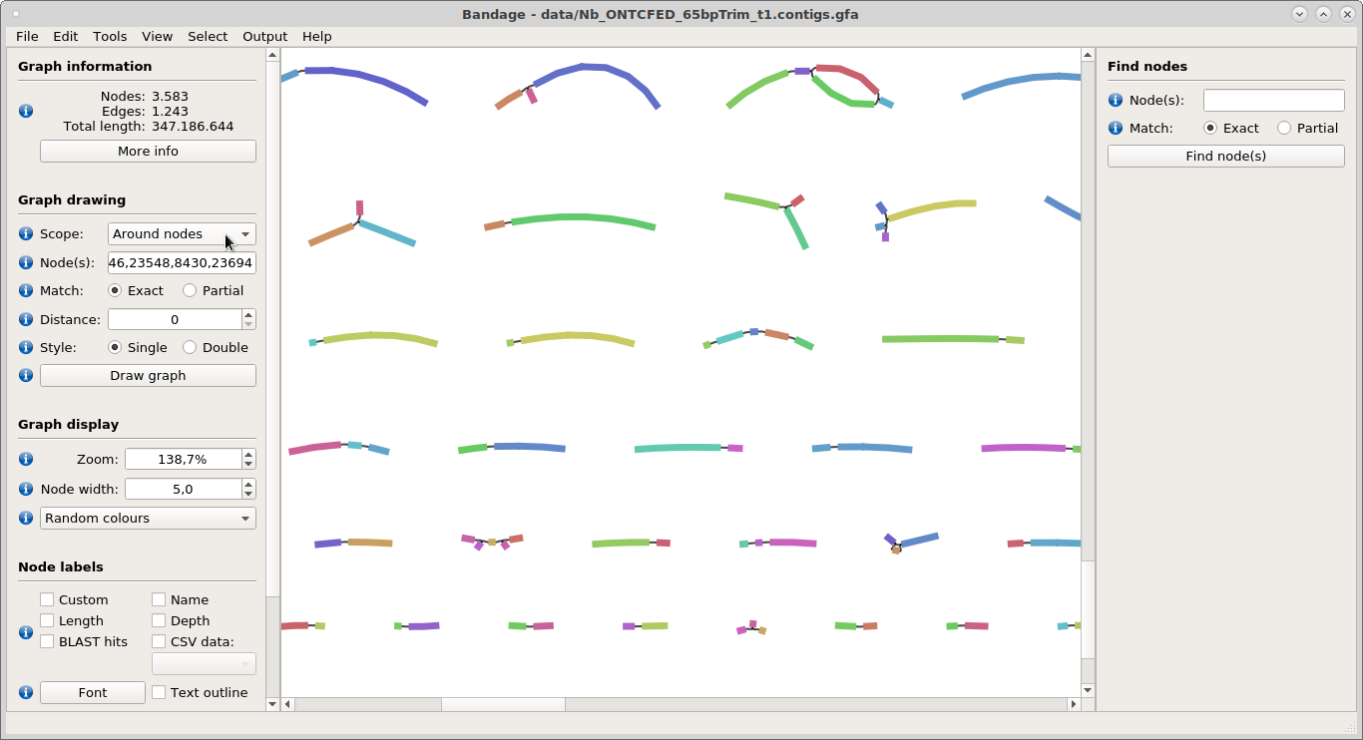
Task: Open the Output menu
Action: click(264, 36)
